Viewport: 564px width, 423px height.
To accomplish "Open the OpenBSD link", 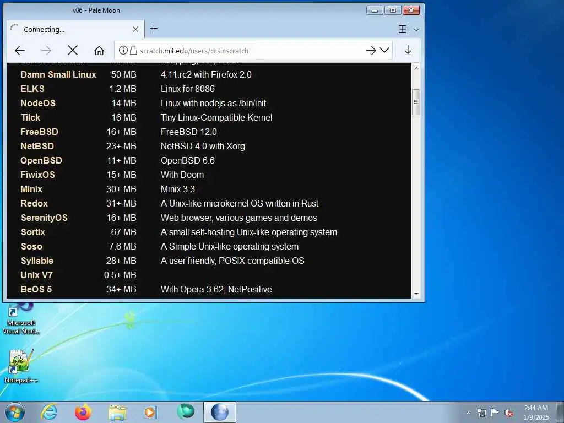I will click(41, 160).
